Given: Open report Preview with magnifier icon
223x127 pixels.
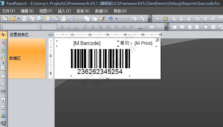Looking at the screenshot, I should click(40, 19).
